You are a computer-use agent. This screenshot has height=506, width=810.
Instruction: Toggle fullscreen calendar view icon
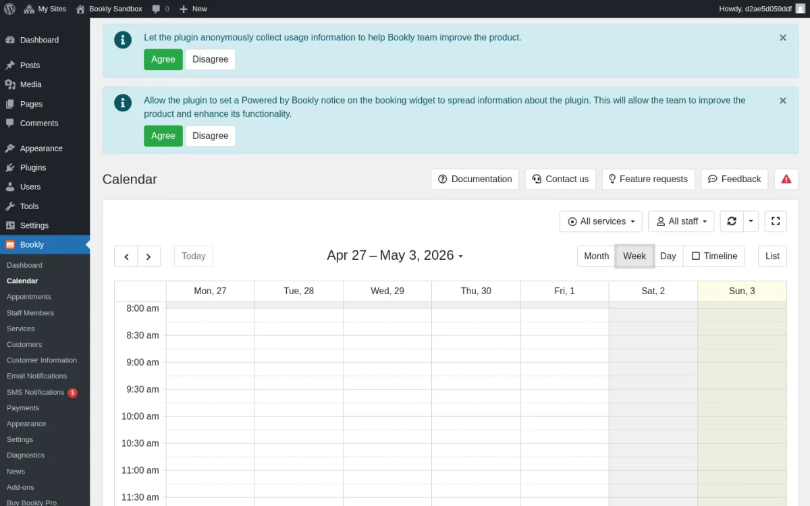coord(776,221)
